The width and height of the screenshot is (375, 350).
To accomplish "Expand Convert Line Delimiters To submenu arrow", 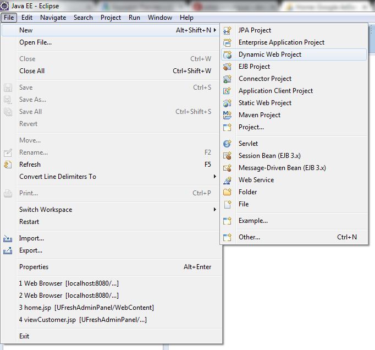I will point(215,177).
